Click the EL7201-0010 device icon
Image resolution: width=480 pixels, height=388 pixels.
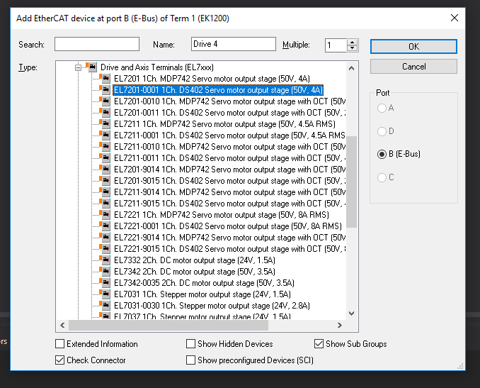[x=105, y=101]
